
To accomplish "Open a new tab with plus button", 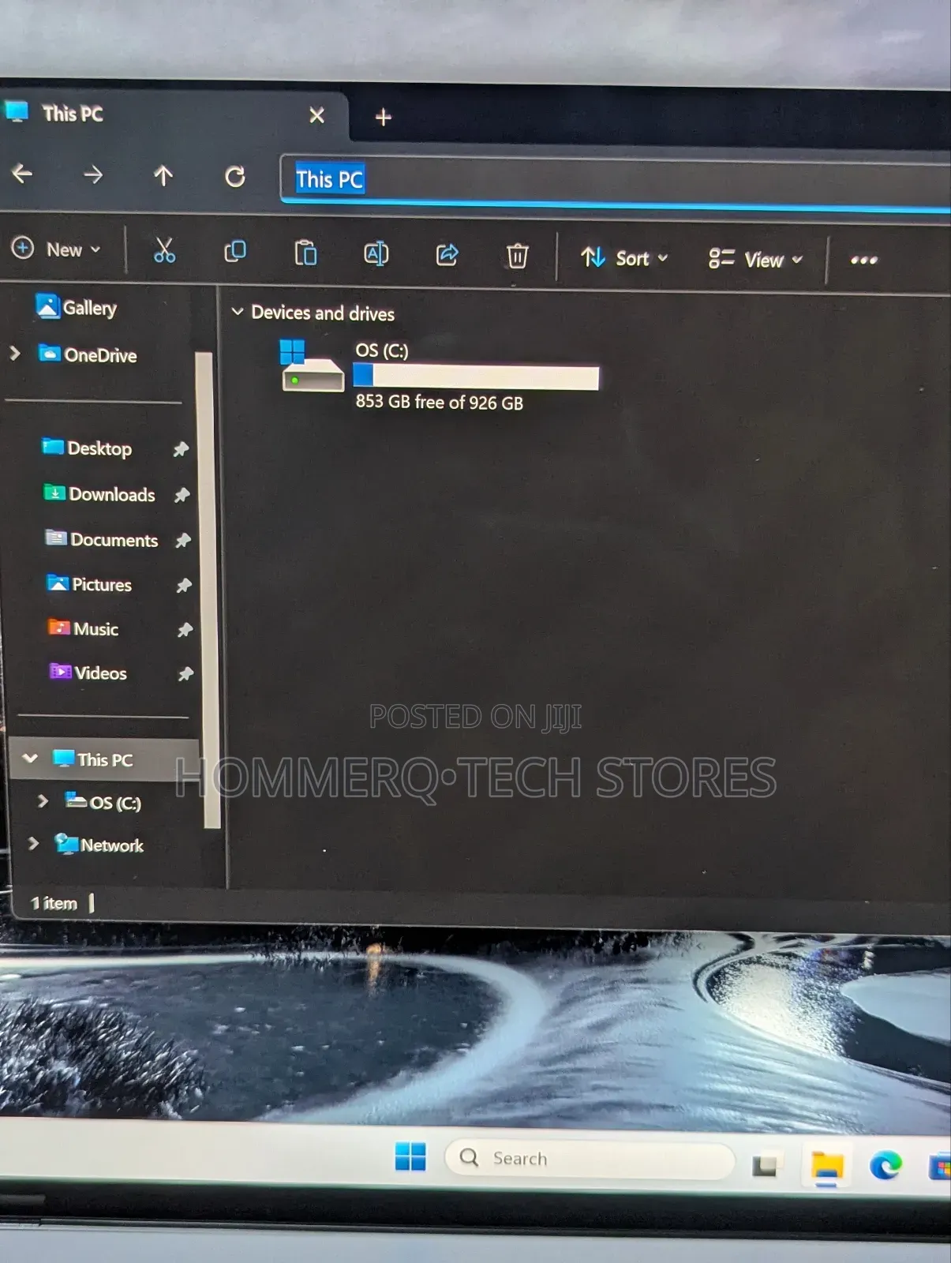I will [384, 118].
